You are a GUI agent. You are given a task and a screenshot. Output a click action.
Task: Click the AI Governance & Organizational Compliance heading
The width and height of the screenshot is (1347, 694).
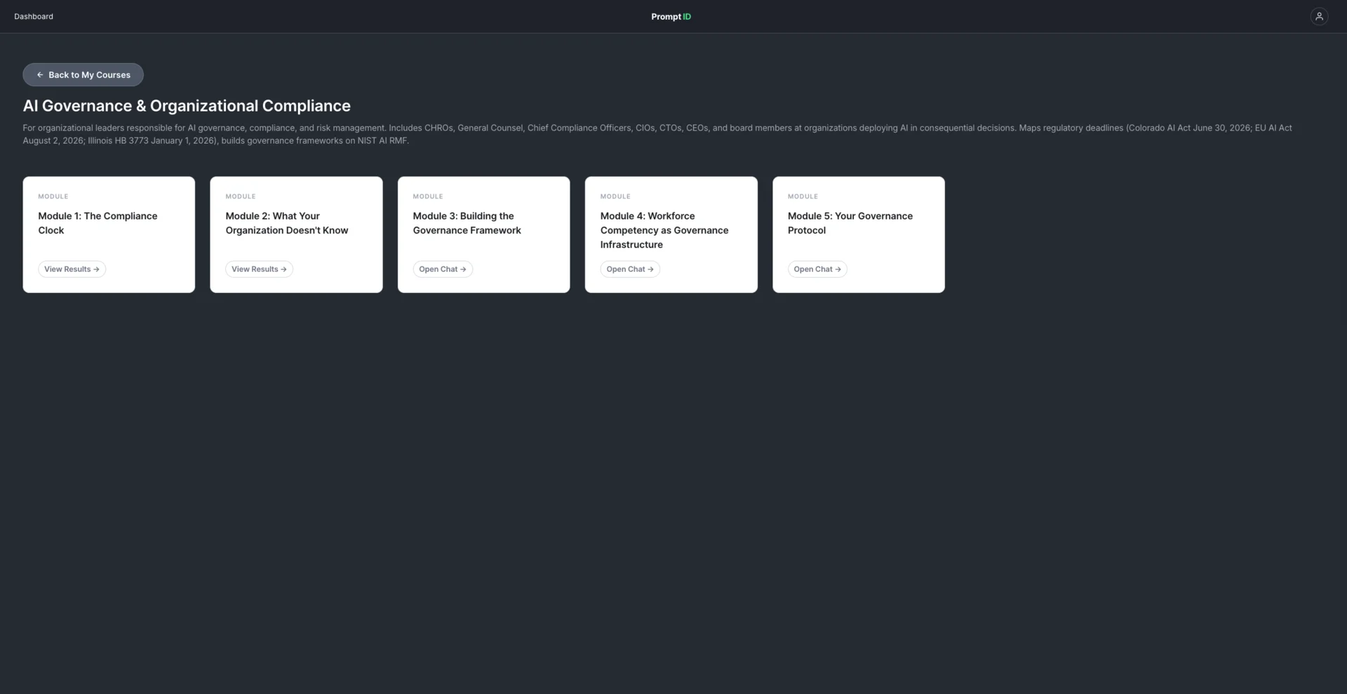[187, 106]
